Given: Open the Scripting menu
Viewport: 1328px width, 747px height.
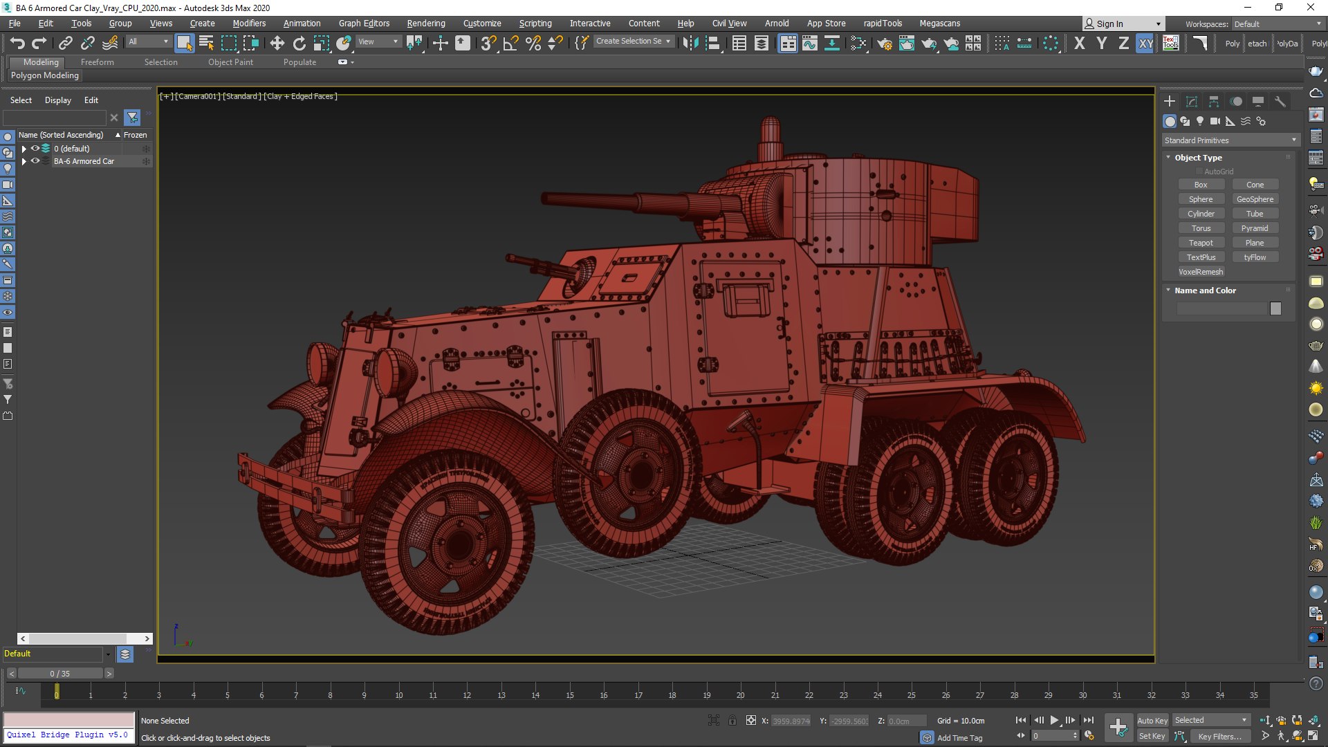Looking at the screenshot, I should coord(535,24).
